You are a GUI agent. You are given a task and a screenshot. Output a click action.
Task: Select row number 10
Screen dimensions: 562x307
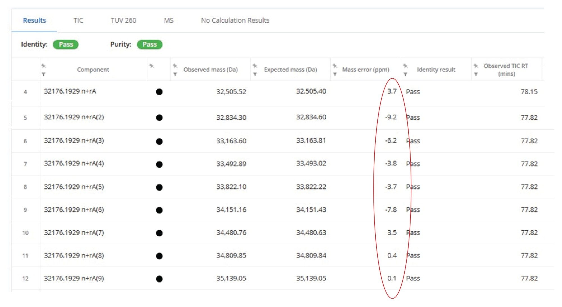[25, 233]
